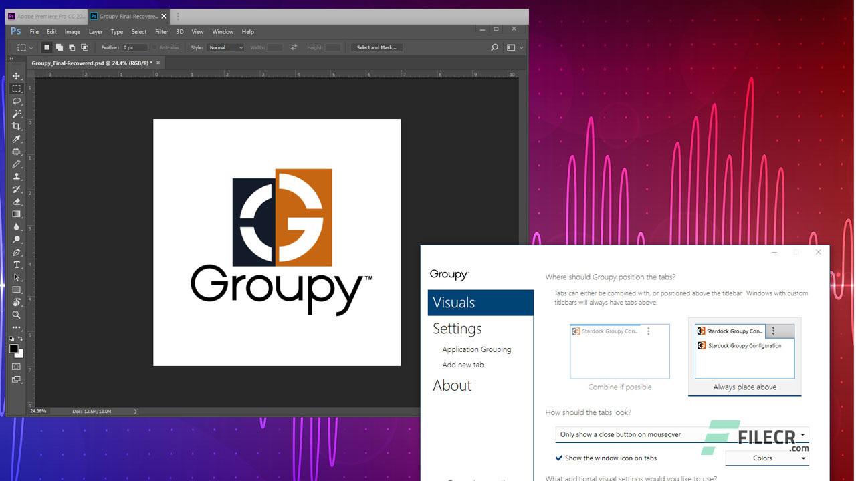This screenshot has height=481, width=856.
Task: Open Application Grouping settings
Action: point(477,349)
